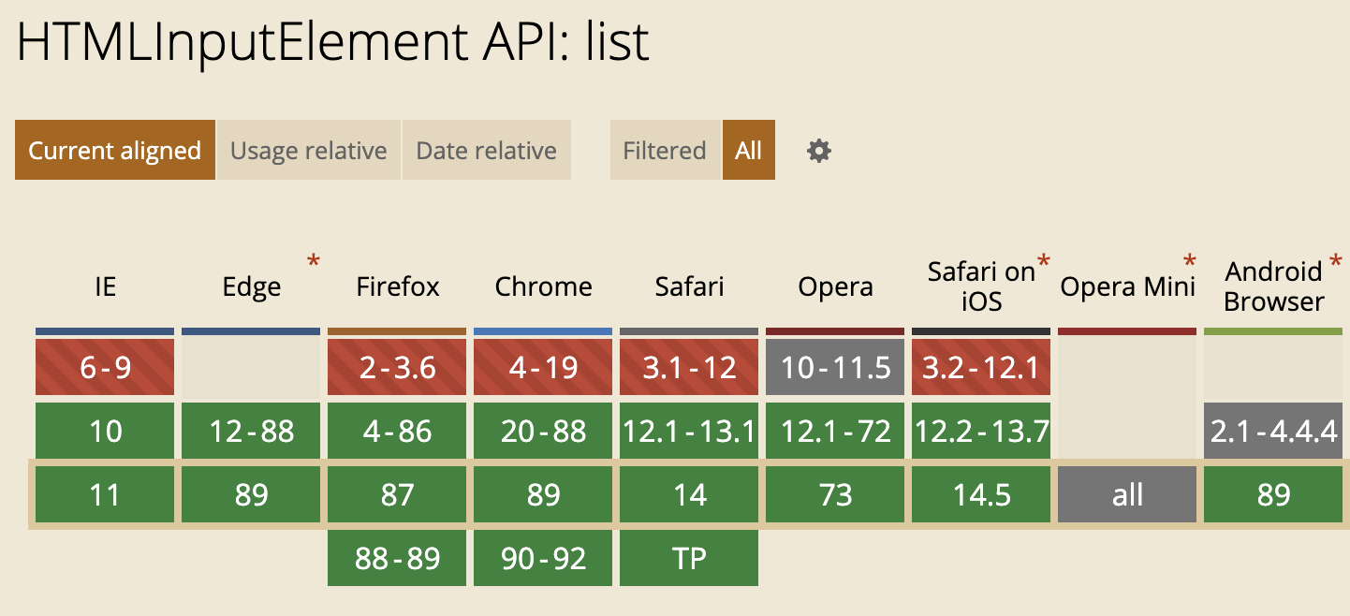Select Safari versions 12.1-13.1 cell

pos(689,431)
